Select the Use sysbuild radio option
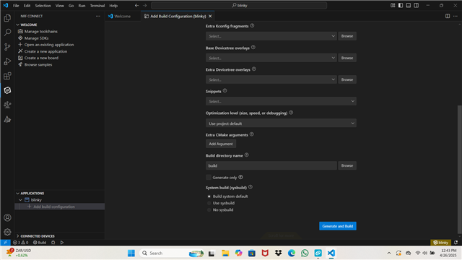 click(209, 203)
